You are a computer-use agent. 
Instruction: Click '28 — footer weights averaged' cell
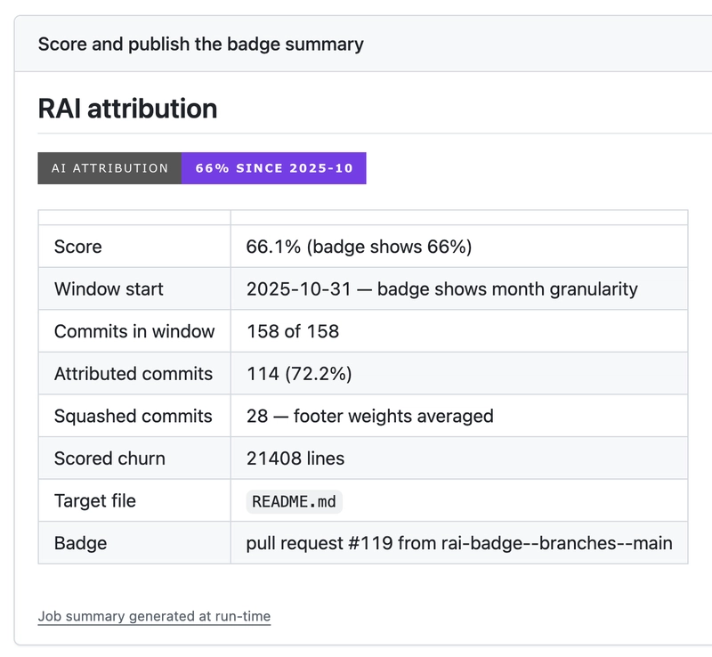click(x=459, y=415)
